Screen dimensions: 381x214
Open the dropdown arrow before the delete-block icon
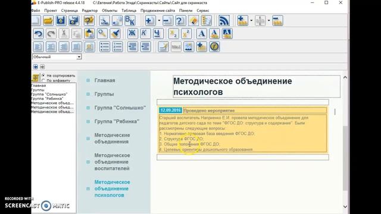(x=268, y=21)
